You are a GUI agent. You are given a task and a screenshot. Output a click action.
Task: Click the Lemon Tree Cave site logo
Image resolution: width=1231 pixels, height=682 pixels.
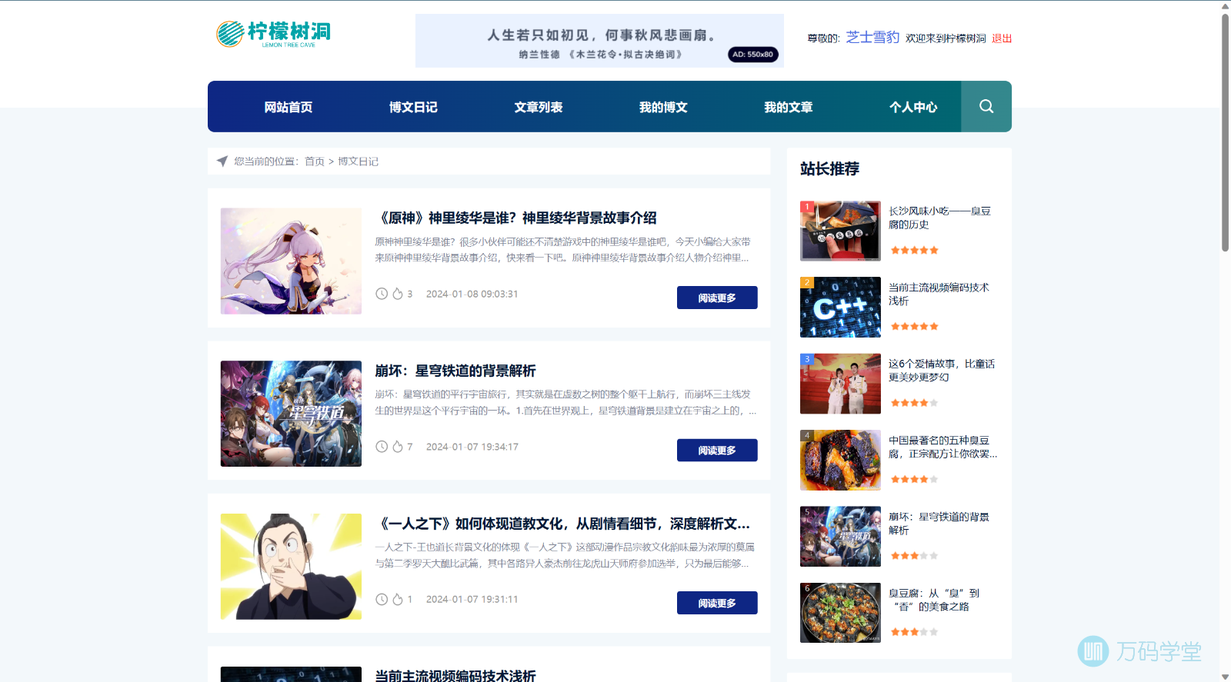pyautogui.click(x=273, y=34)
